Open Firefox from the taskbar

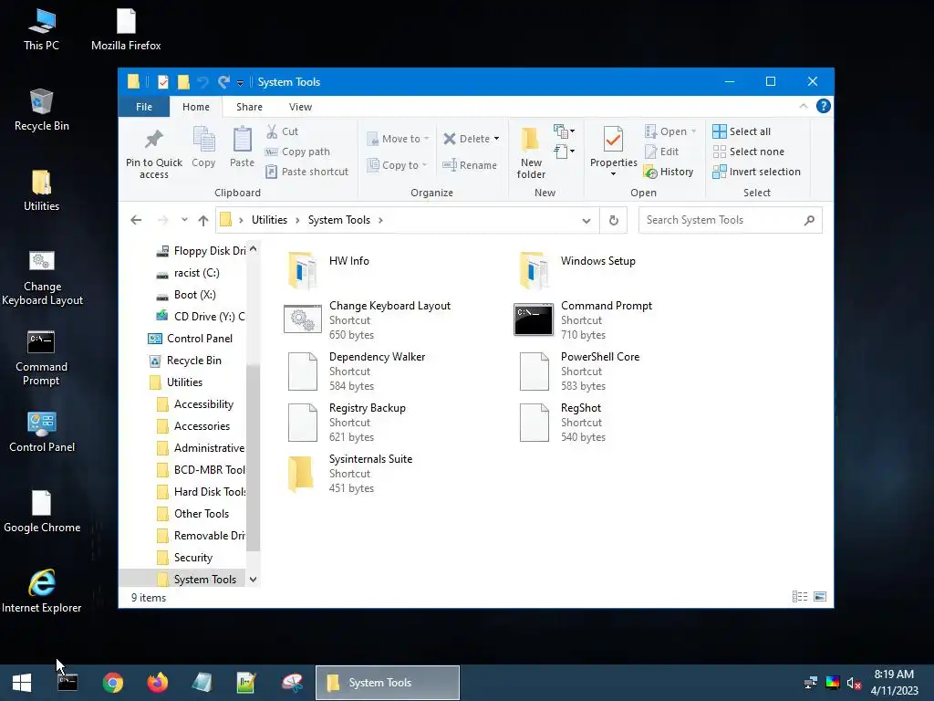click(158, 683)
